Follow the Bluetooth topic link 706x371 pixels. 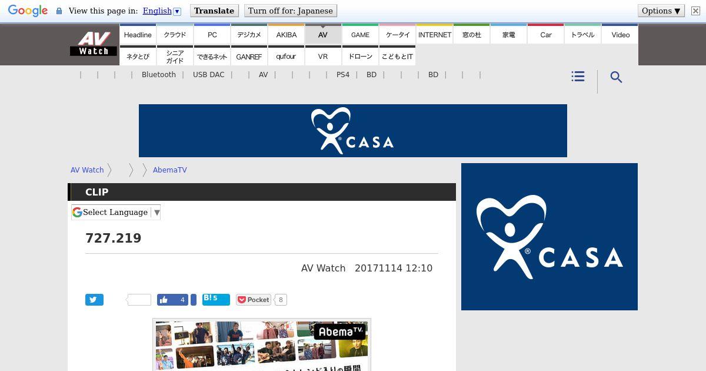[x=159, y=75]
